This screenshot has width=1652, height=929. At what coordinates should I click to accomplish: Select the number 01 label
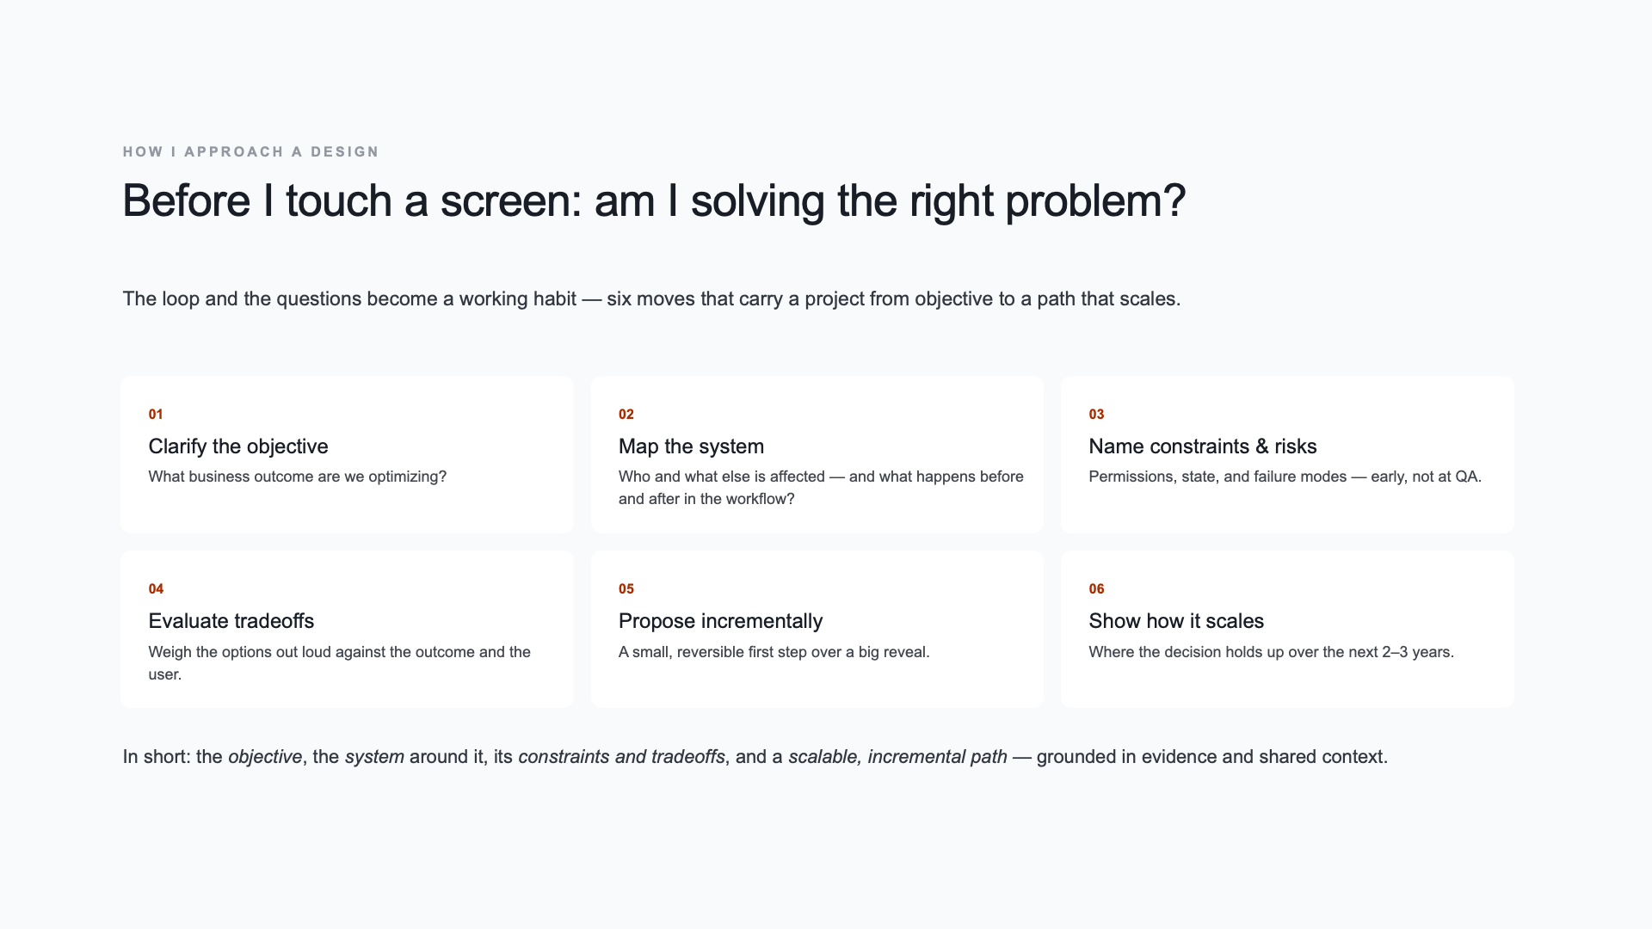point(156,414)
